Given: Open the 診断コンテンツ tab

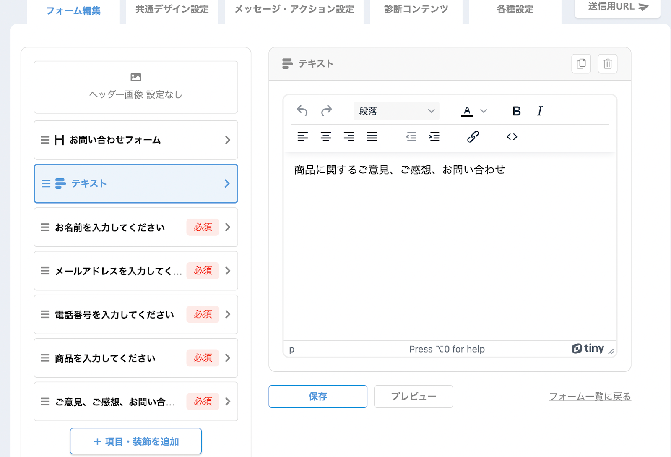Looking at the screenshot, I should 416,10.
